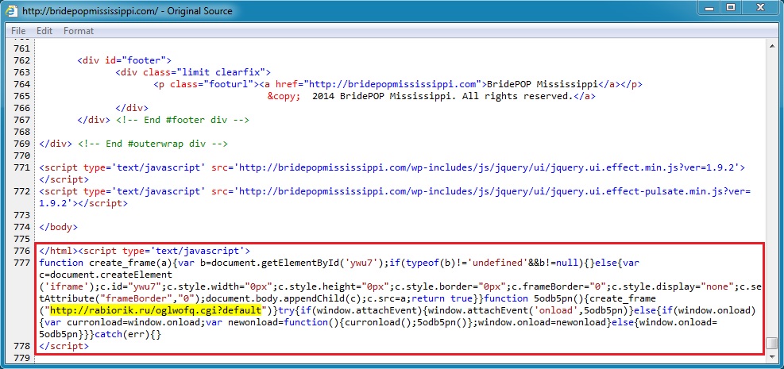The width and height of the screenshot is (784, 369).
Task: Close the Original Source window
Action: pyautogui.click(x=760, y=7)
